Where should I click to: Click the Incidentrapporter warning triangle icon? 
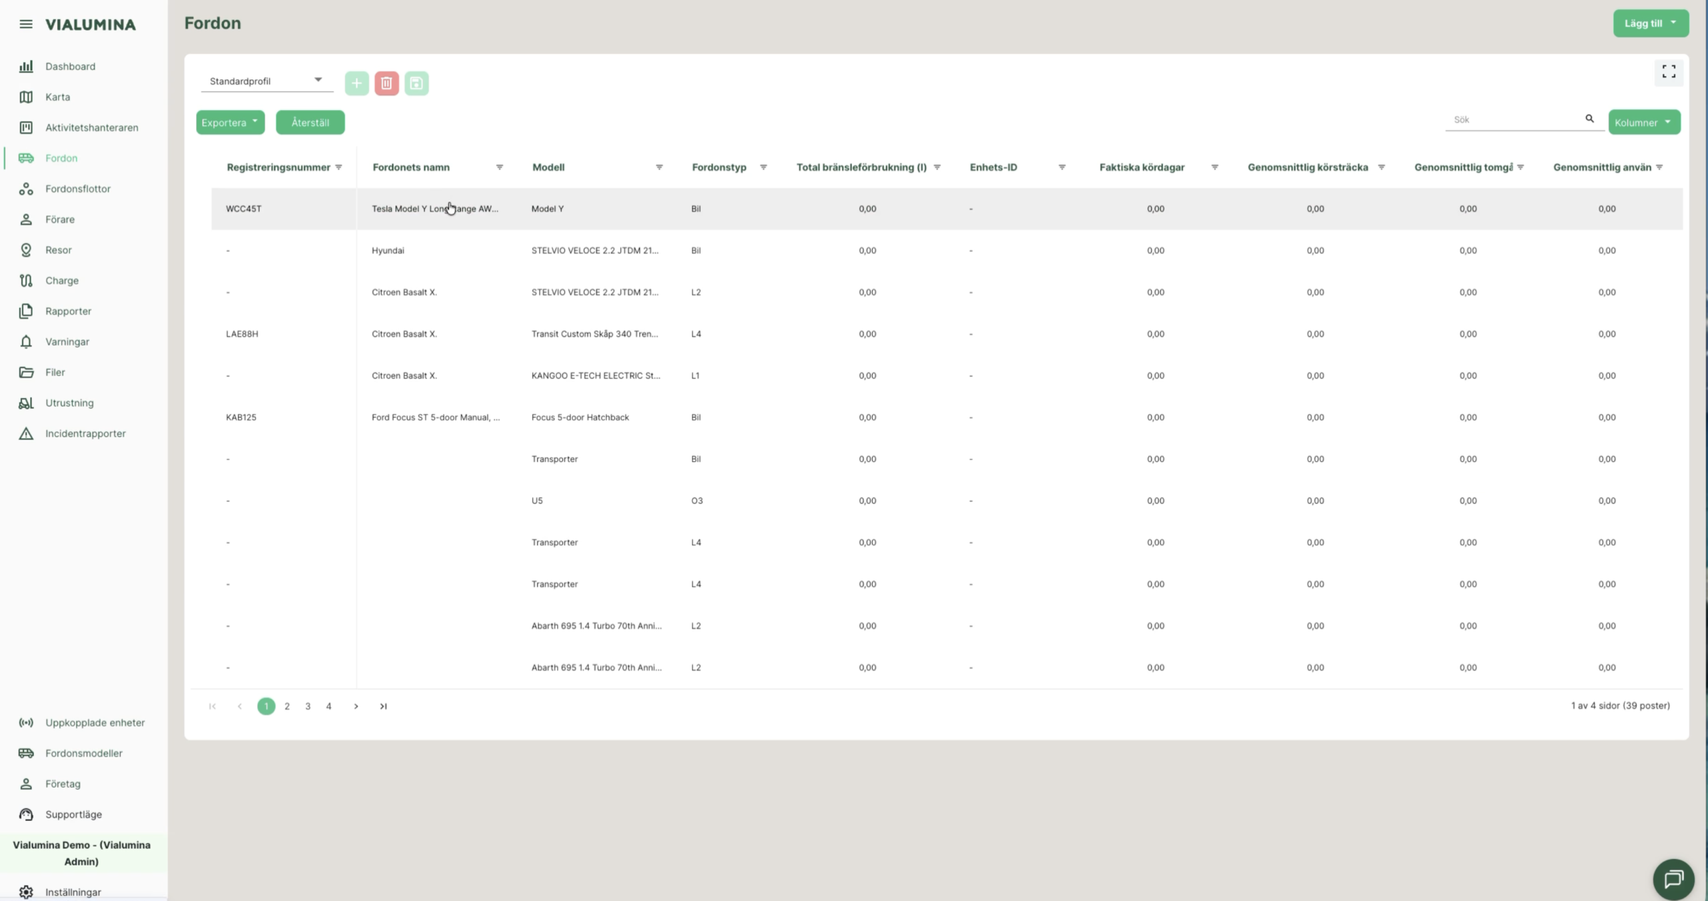[26, 433]
